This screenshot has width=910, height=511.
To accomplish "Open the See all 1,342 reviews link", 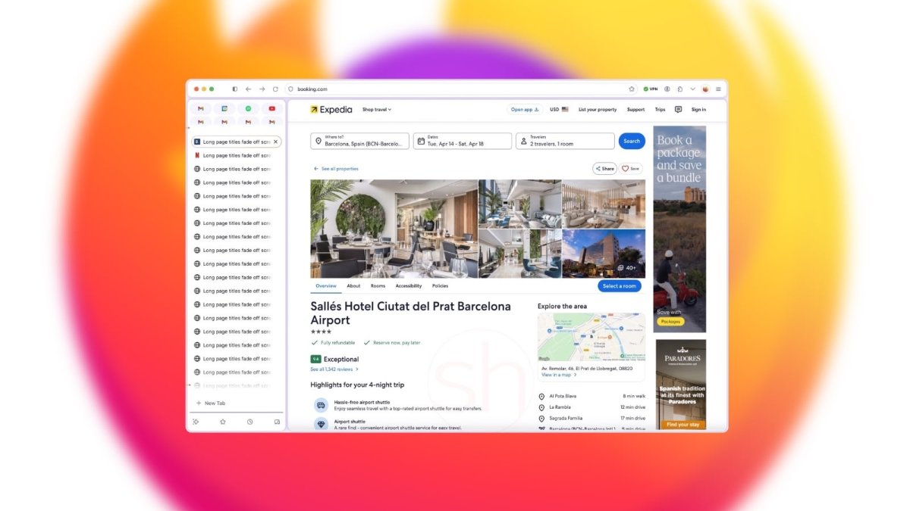I will click(x=334, y=369).
